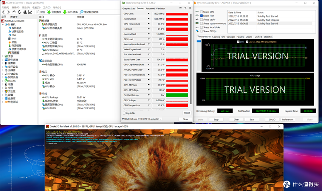This screenshot has width=322, height=191.
Task: Toggle CPU checkbox in temperature graph
Action: click(238, 42)
